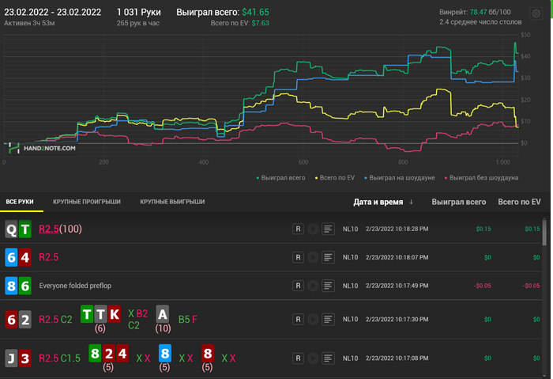
Task: Click the green T card of QT hand
Action: pos(25,229)
